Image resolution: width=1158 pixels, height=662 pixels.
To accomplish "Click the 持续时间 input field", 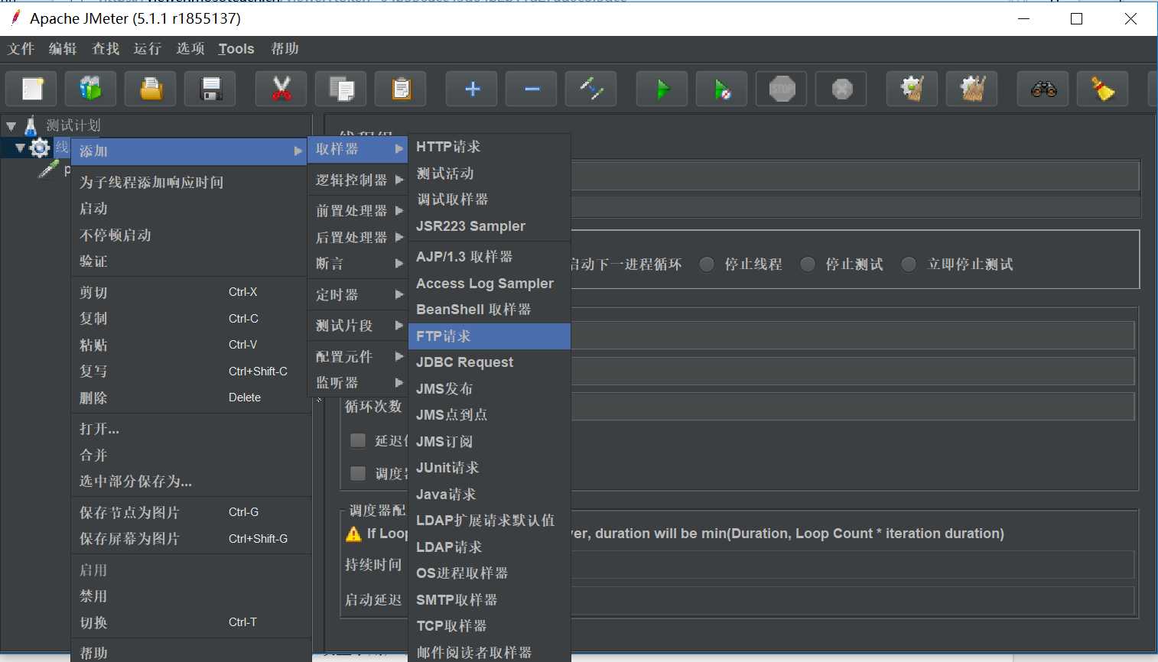I will (x=852, y=565).
